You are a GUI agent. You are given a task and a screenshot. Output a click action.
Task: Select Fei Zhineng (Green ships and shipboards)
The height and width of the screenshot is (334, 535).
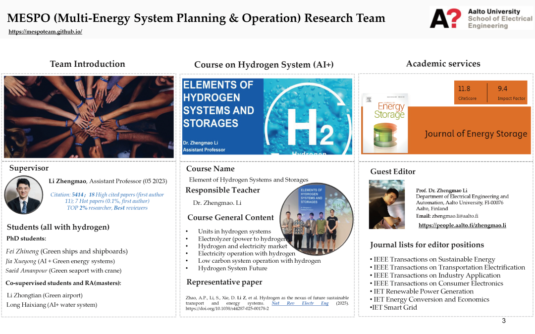point(66,251)
